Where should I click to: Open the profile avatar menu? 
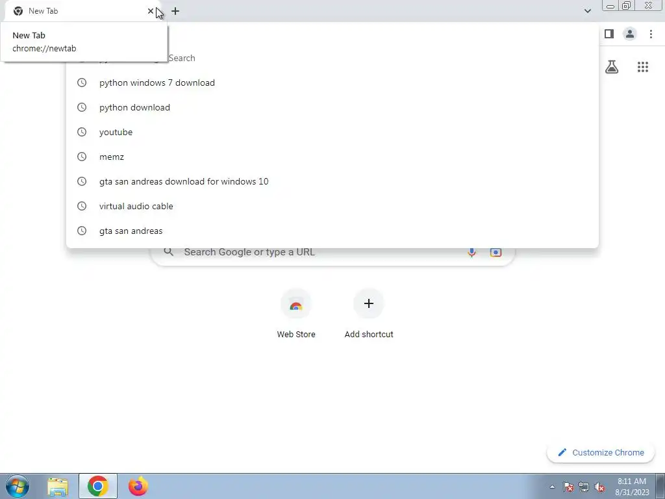pos(629,34)
